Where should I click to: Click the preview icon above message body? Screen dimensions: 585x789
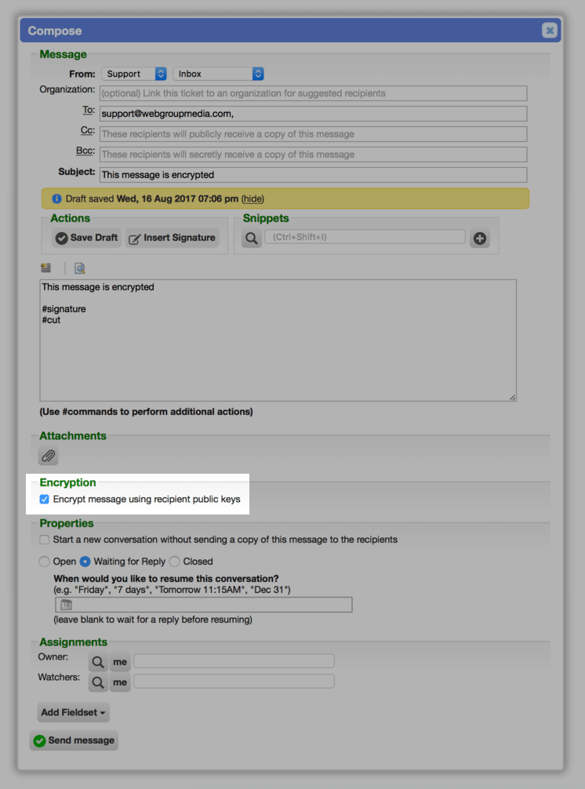79,267
